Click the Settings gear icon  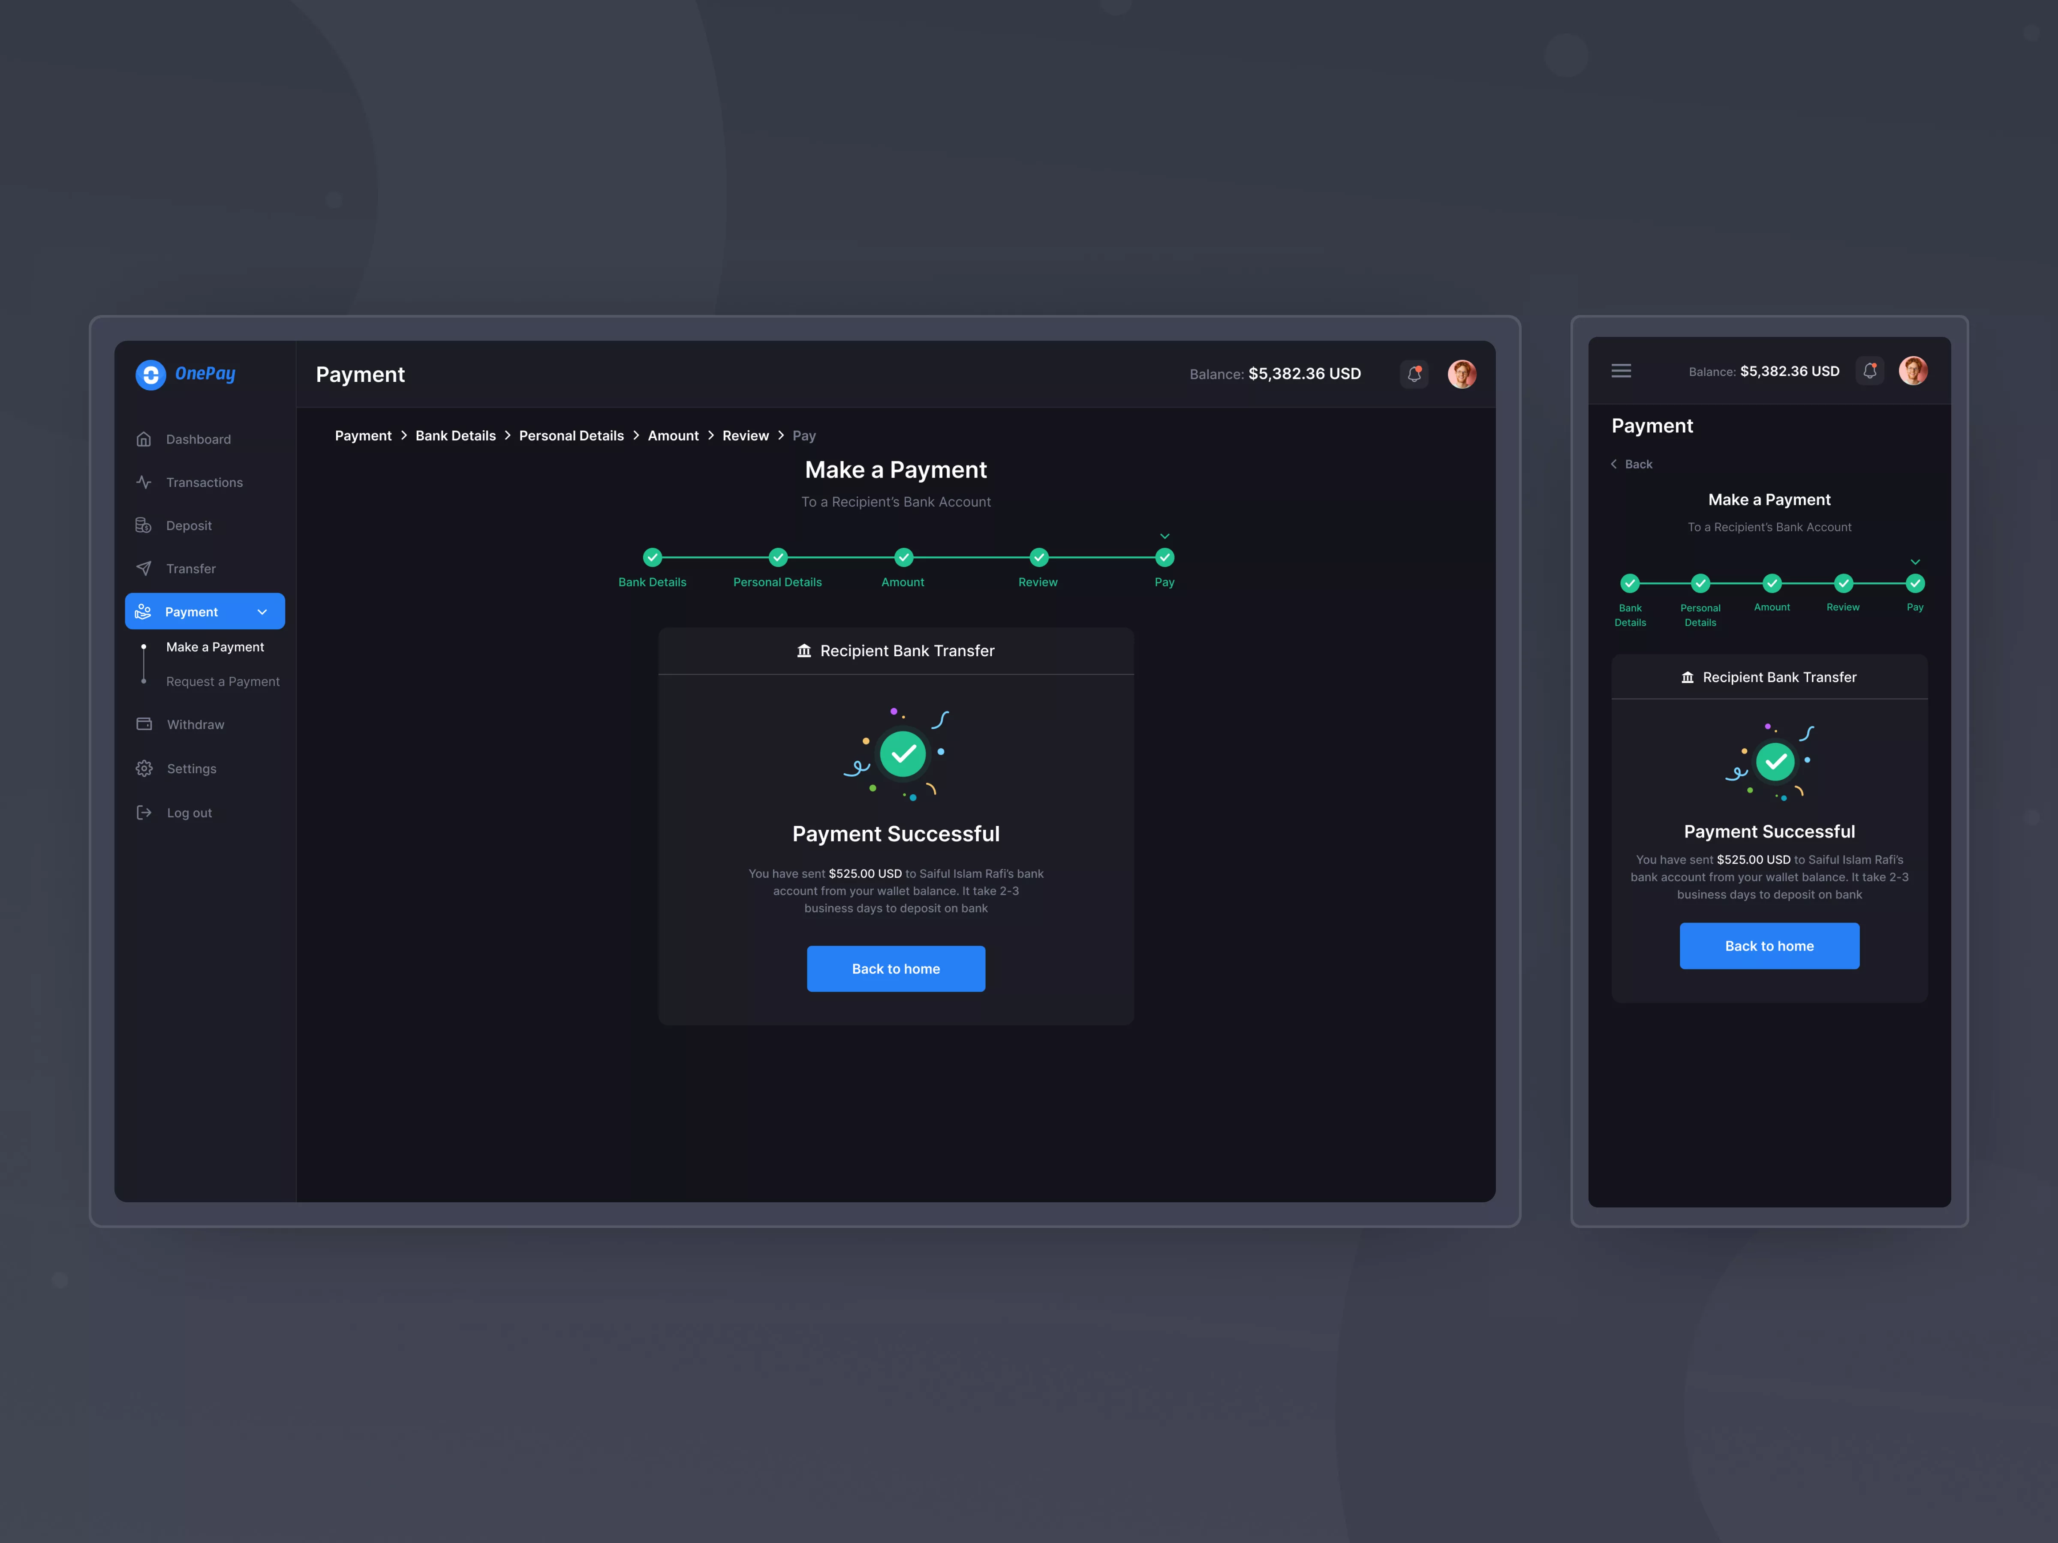click(144, 768)
